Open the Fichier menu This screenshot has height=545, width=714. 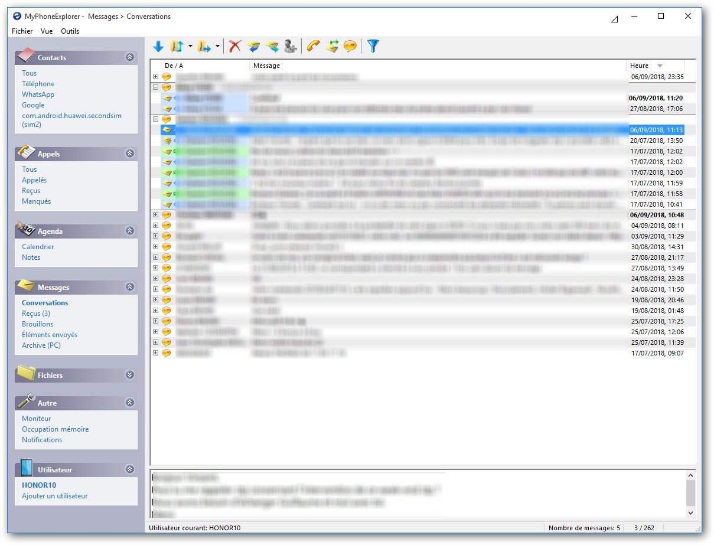[x=22, y=31]
